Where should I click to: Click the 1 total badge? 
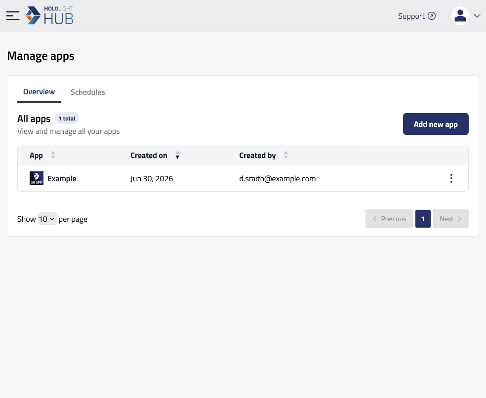[67, 119]
